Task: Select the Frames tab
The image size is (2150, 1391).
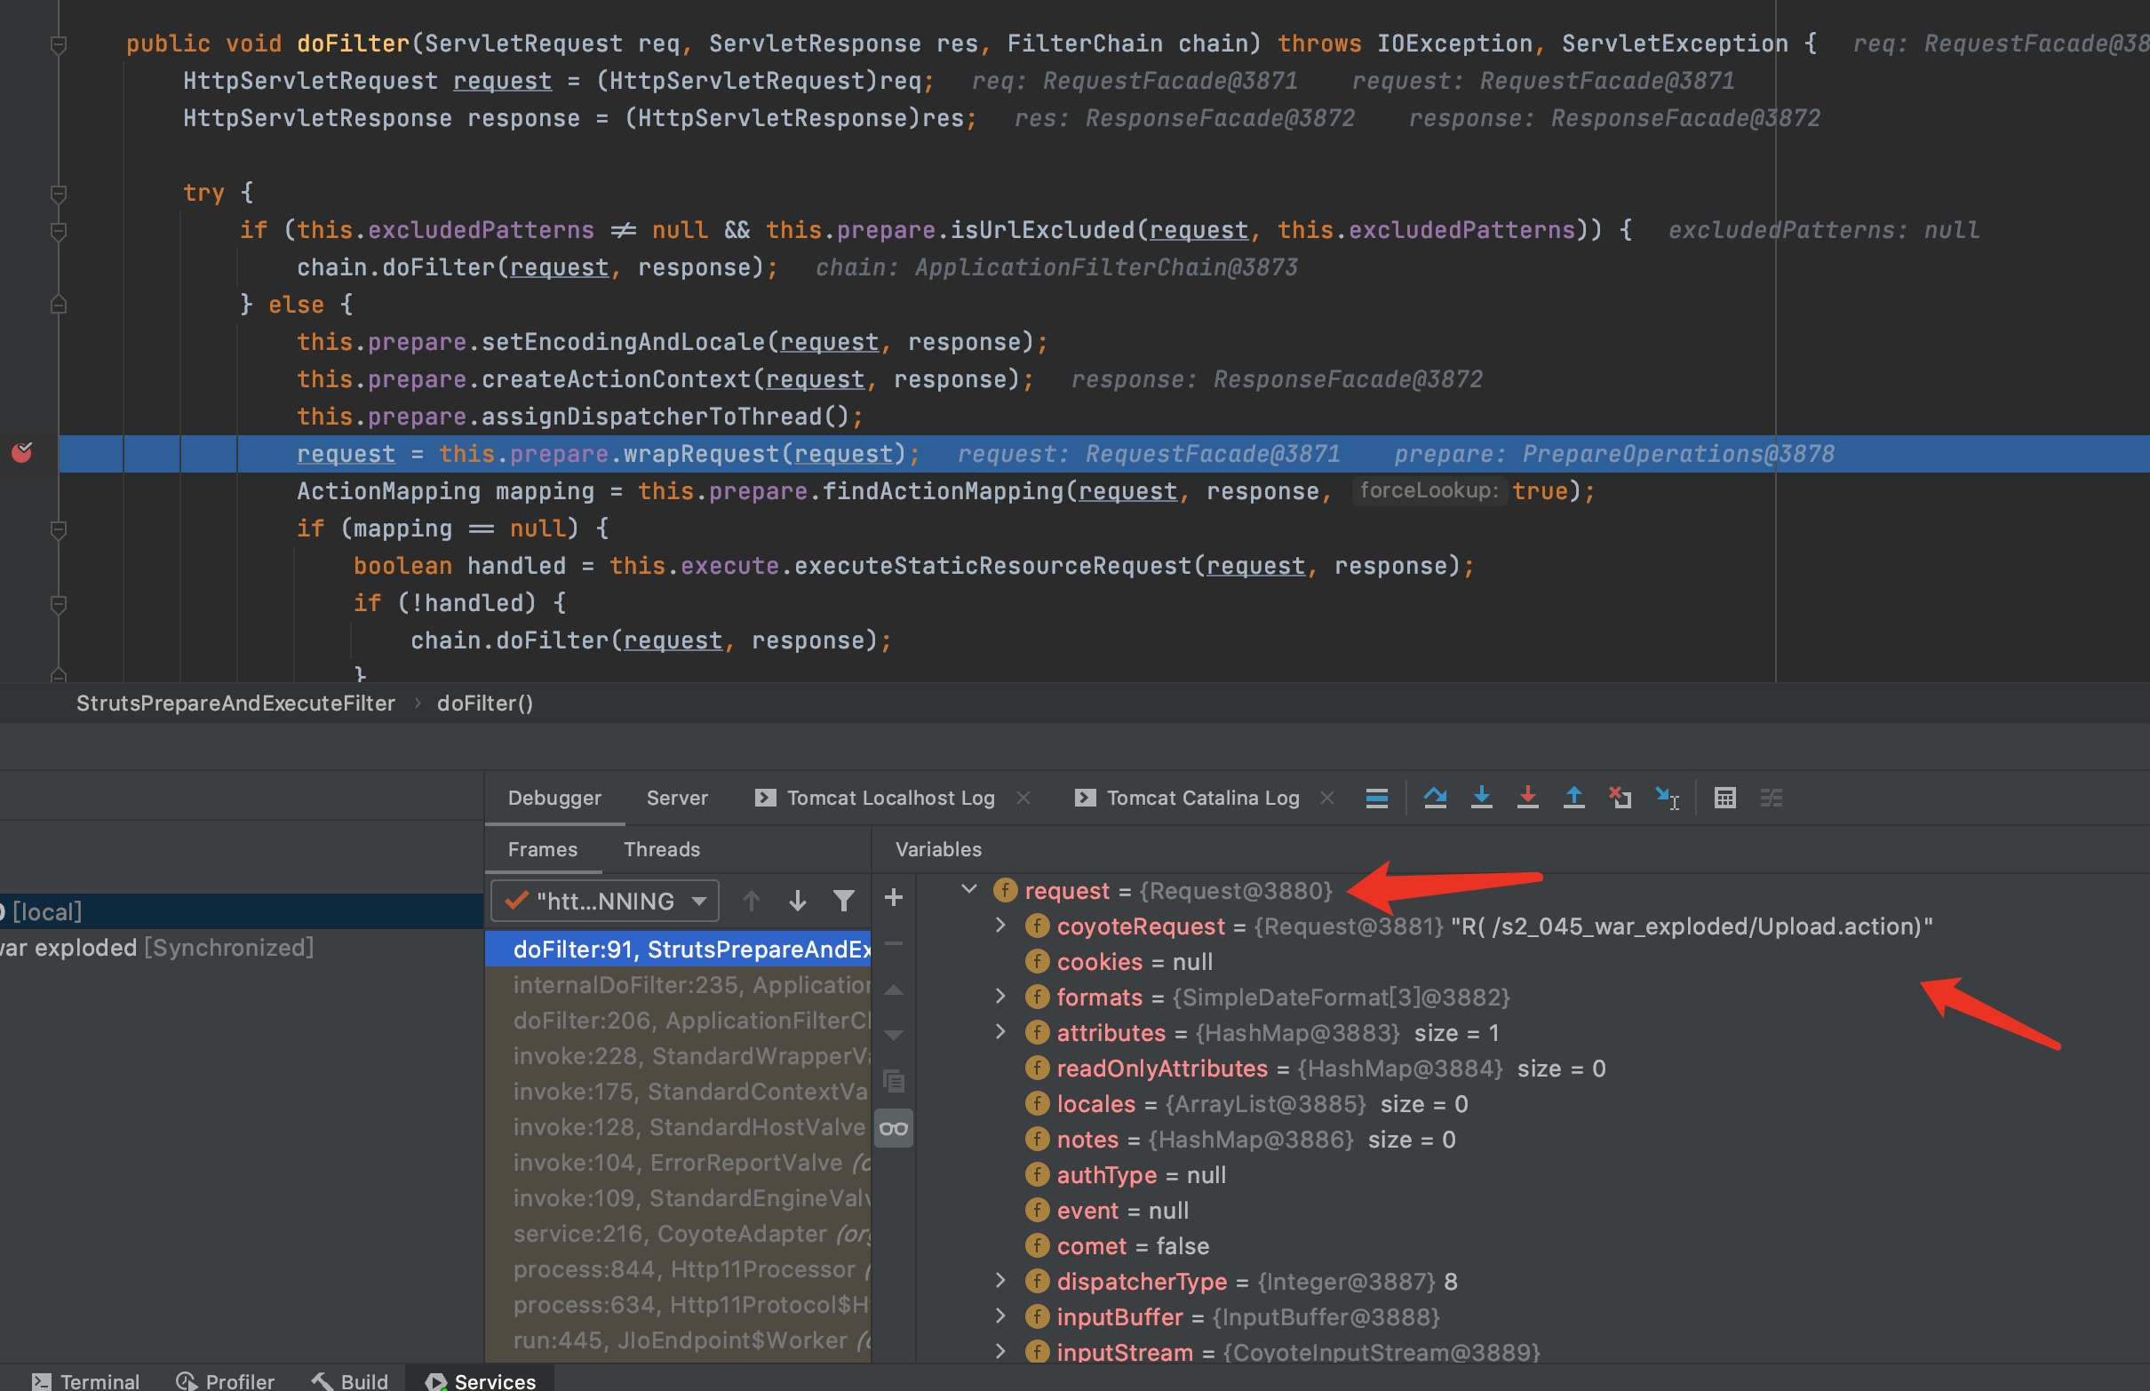Action: 542,849
